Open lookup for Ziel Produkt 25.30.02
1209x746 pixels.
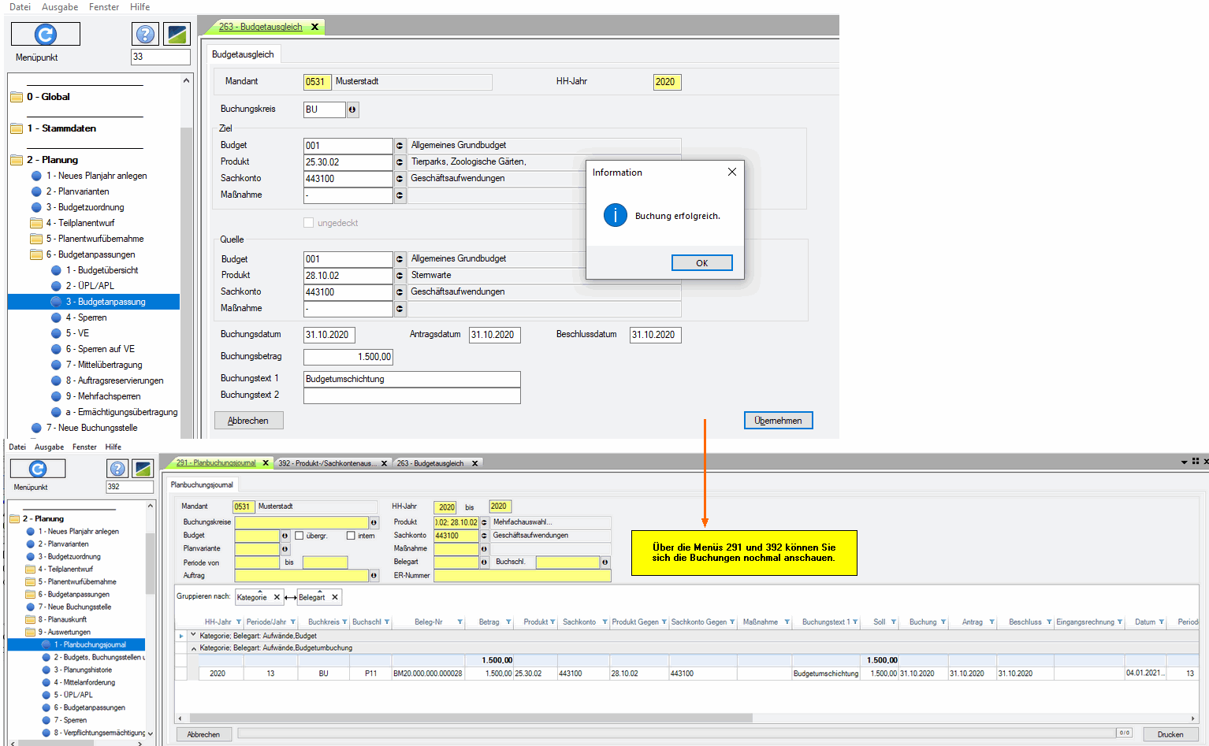click(x=400, y=162)
